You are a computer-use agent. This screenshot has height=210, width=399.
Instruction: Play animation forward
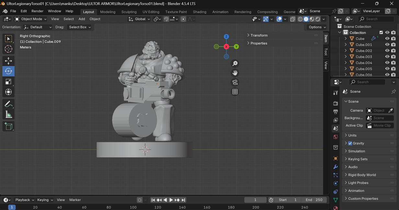point(171,200)
